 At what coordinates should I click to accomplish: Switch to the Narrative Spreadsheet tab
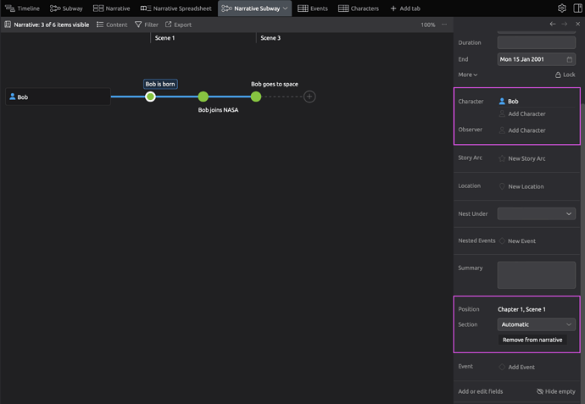(x=175, y=8)
